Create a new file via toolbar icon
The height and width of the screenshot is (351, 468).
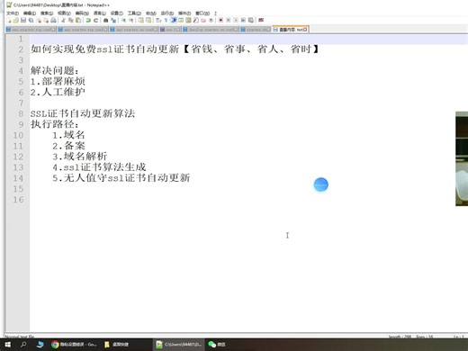(x=9, y=21)
